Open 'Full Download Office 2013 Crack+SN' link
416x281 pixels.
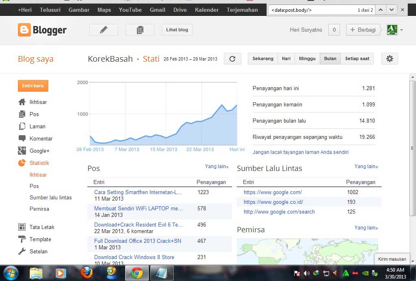point(138,241)
